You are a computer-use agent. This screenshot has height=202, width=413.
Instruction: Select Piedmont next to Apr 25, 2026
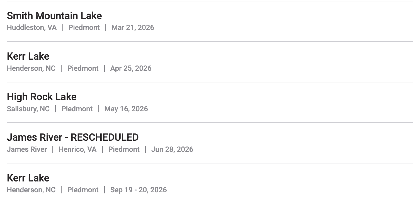[x=83, y=68]
